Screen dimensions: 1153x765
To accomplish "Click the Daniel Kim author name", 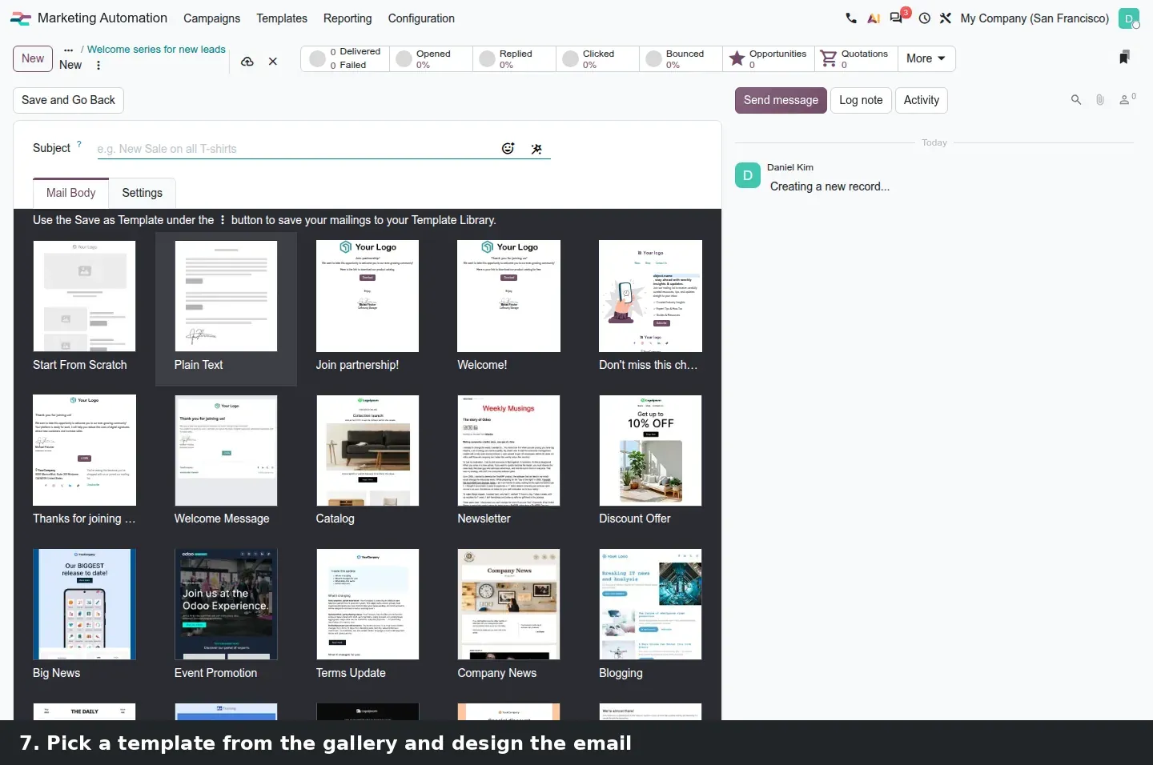I will tap(790, 167).
